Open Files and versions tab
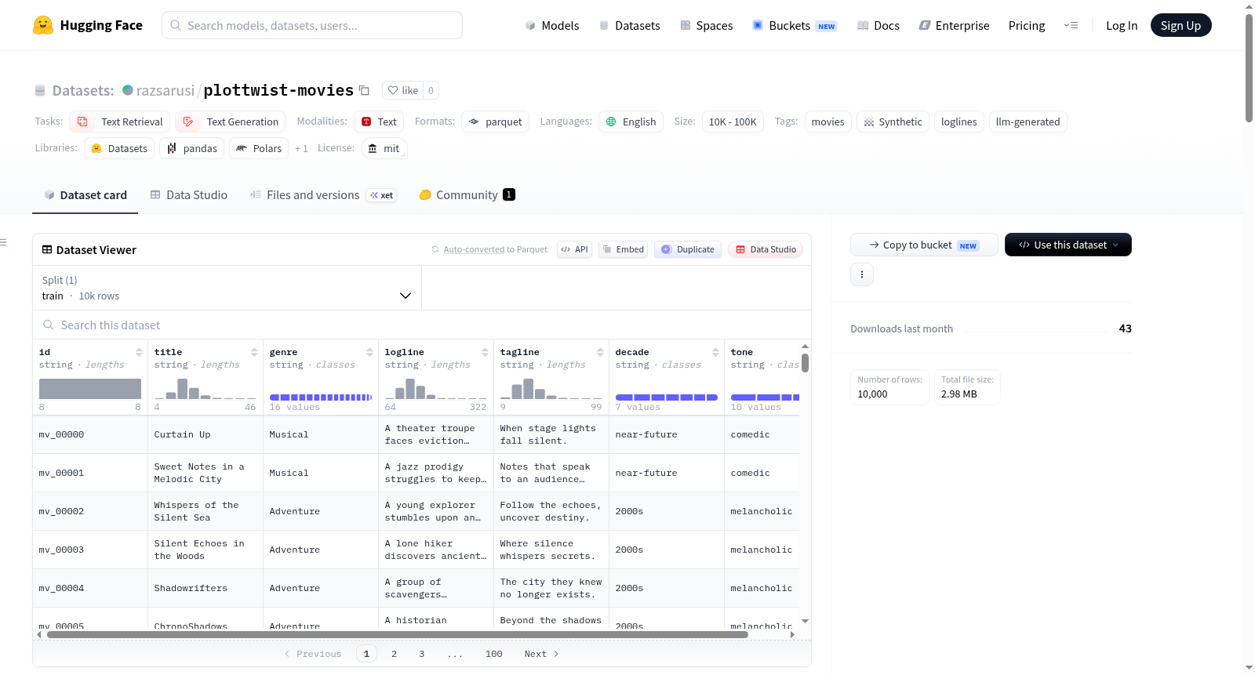This screenshot has height=675, width=1255. pos(322,195)
